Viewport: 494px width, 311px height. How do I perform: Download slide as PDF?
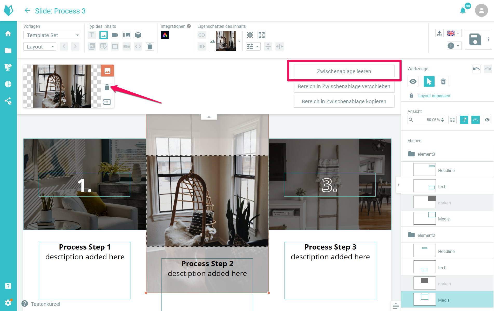[439, 33]
